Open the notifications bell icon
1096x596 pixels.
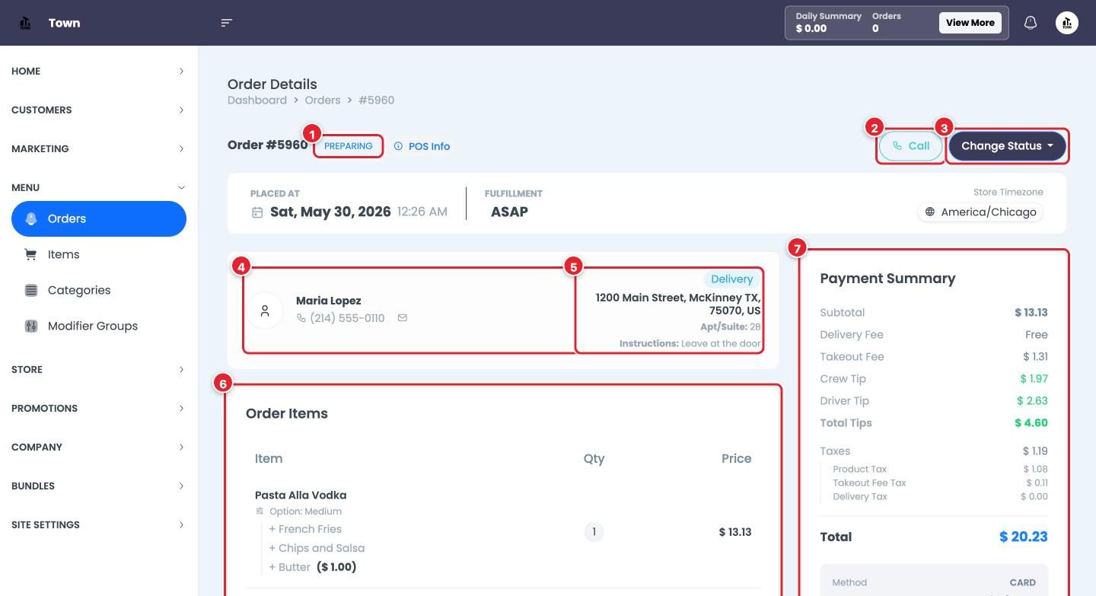pyautogui.click(x=1031, y=23)
